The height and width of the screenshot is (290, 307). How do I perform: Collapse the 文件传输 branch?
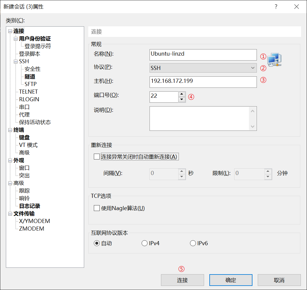click(x=10, y=214)
